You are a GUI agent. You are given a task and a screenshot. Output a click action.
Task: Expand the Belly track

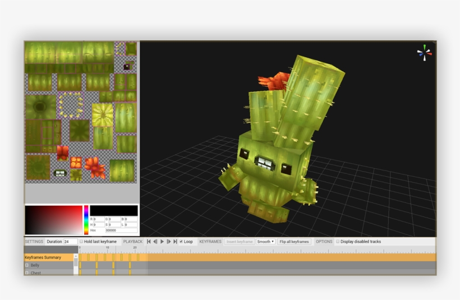pyautogui.click(x=27, y=265)
